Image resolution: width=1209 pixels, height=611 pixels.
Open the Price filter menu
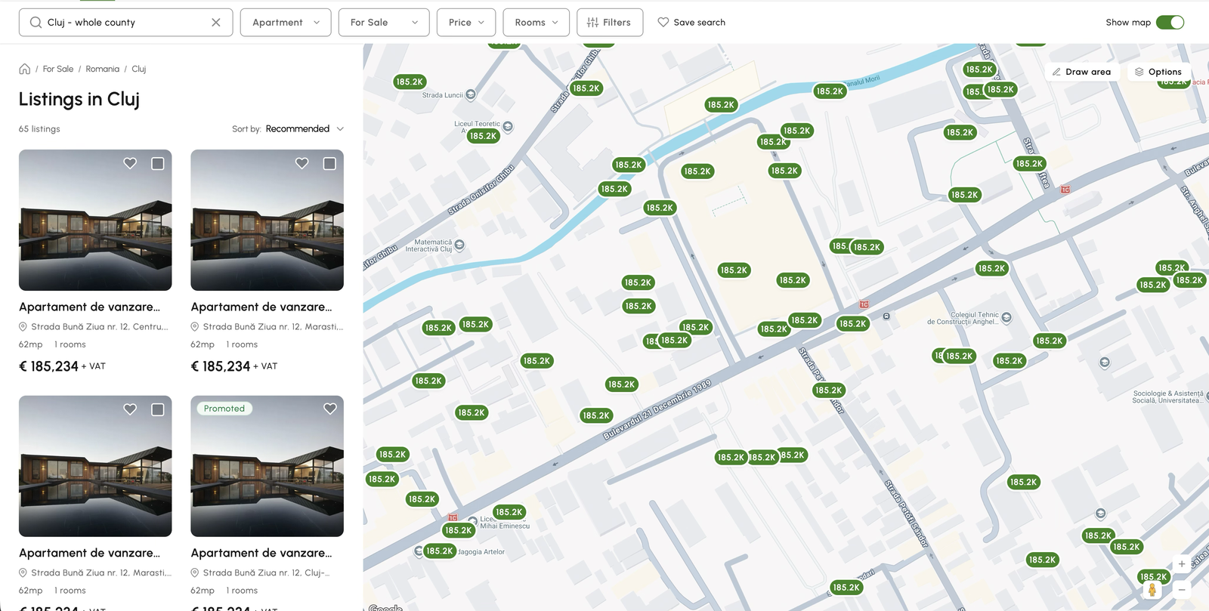(x=466, y=23)
